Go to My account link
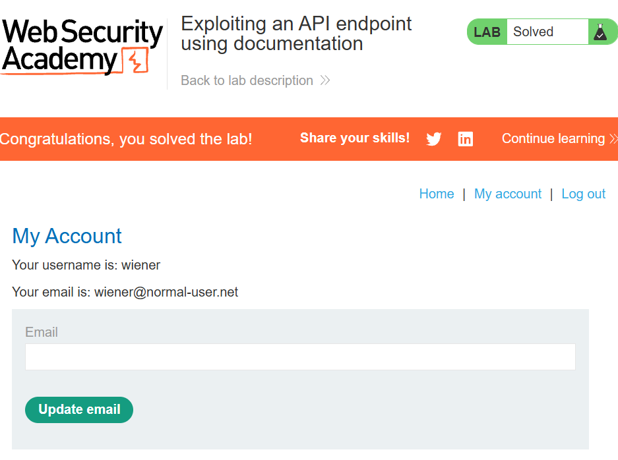 [x=508, y=194]
